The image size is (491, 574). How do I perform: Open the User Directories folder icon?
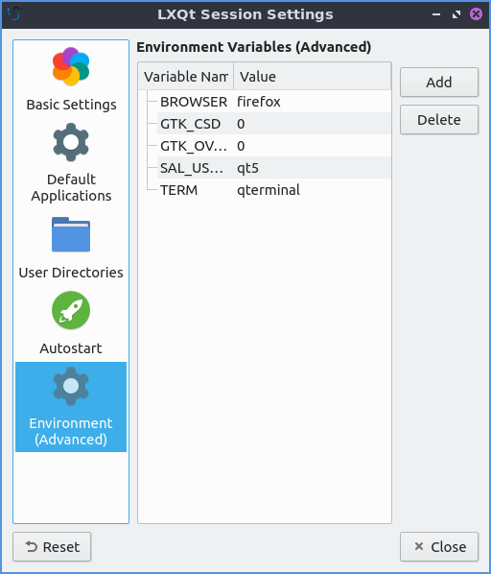pos(71,234)
